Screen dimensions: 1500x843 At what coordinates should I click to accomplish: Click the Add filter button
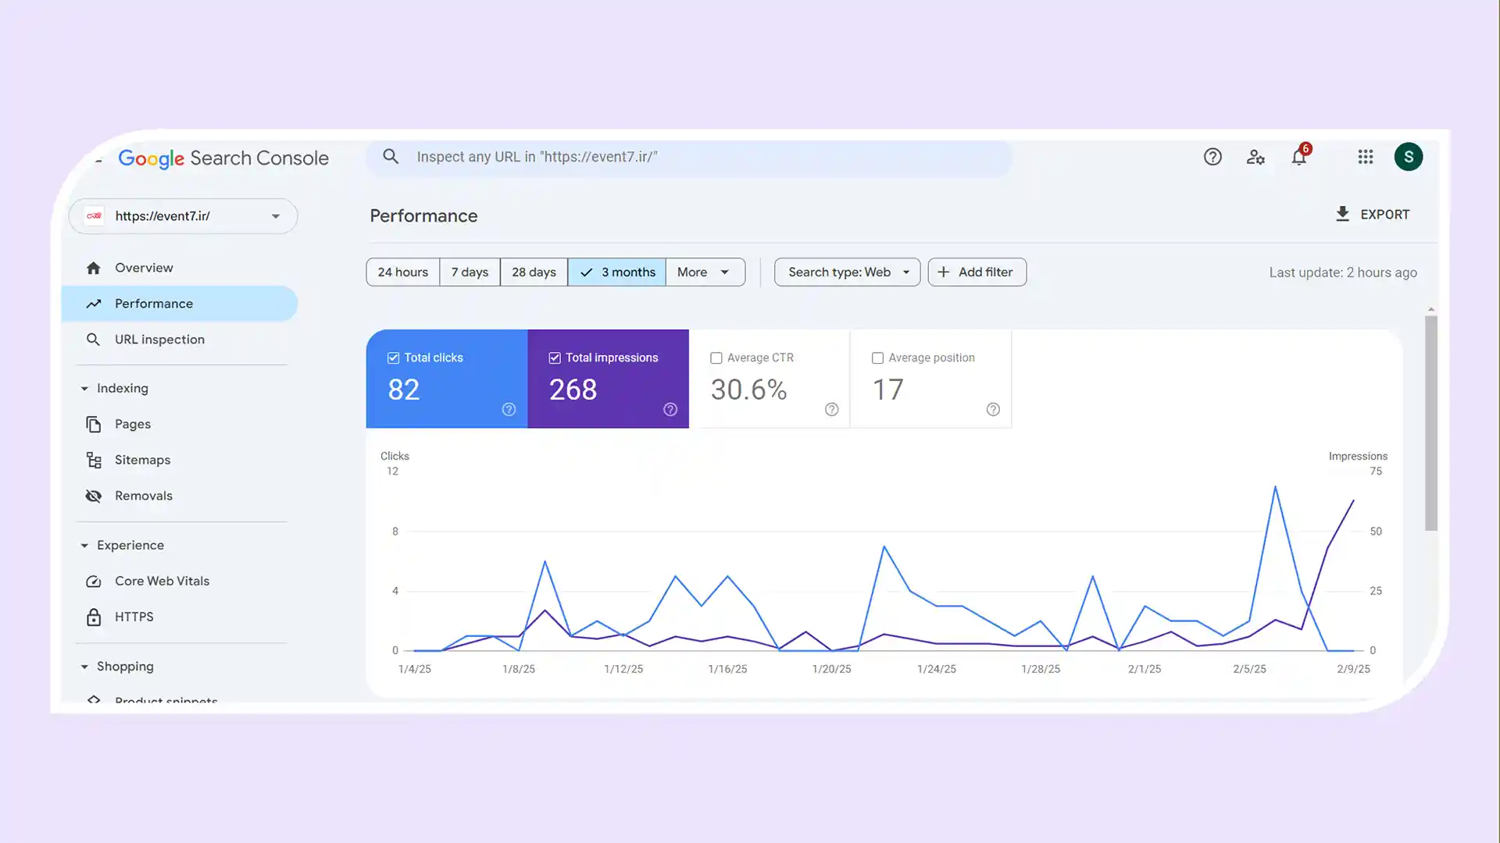[x=977, y=272]
